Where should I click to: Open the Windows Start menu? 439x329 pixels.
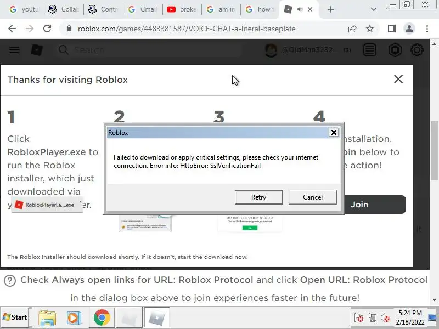click(15, 317)
